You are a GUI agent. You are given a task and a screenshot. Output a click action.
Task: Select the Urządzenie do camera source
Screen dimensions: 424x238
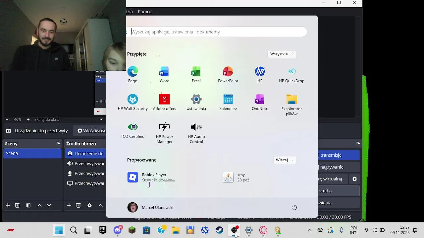click(85, 153)
